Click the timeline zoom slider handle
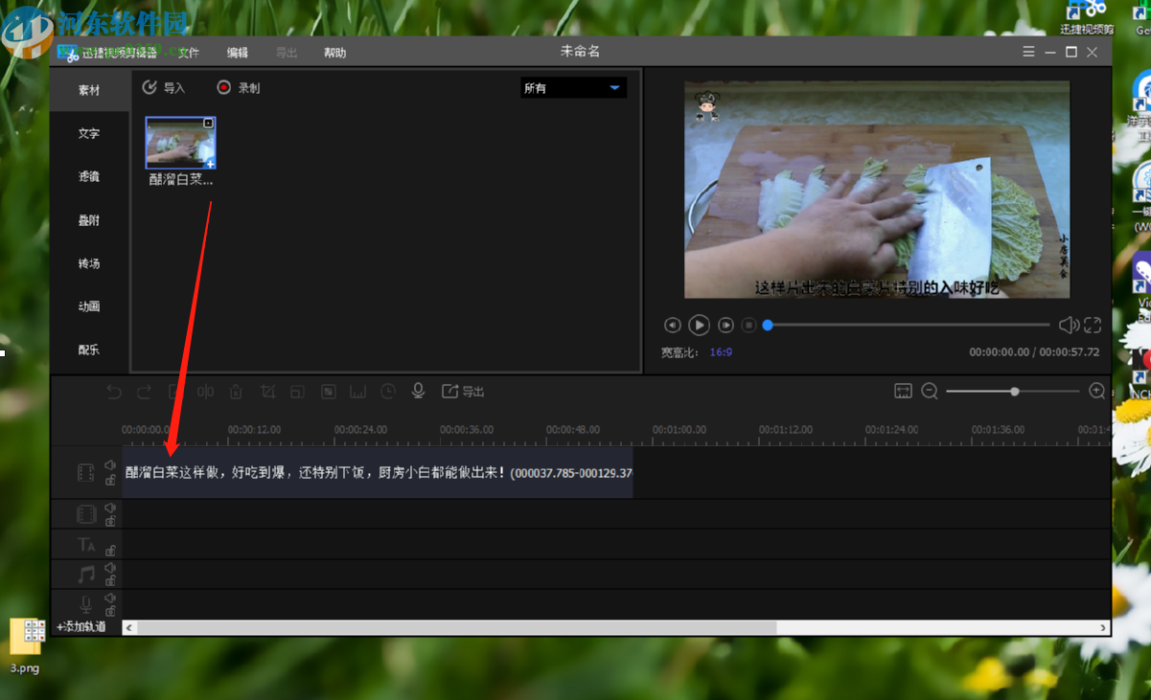 (x=1014, y=391)
